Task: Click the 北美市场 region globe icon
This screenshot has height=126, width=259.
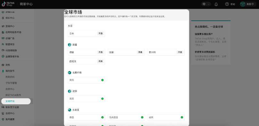Action: (70, 73)
